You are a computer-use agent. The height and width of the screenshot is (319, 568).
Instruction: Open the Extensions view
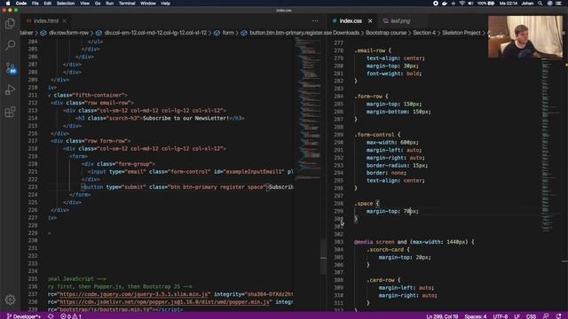point(10,112)
